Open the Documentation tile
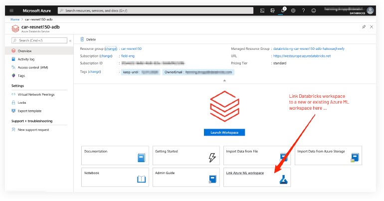 point(115,156)
